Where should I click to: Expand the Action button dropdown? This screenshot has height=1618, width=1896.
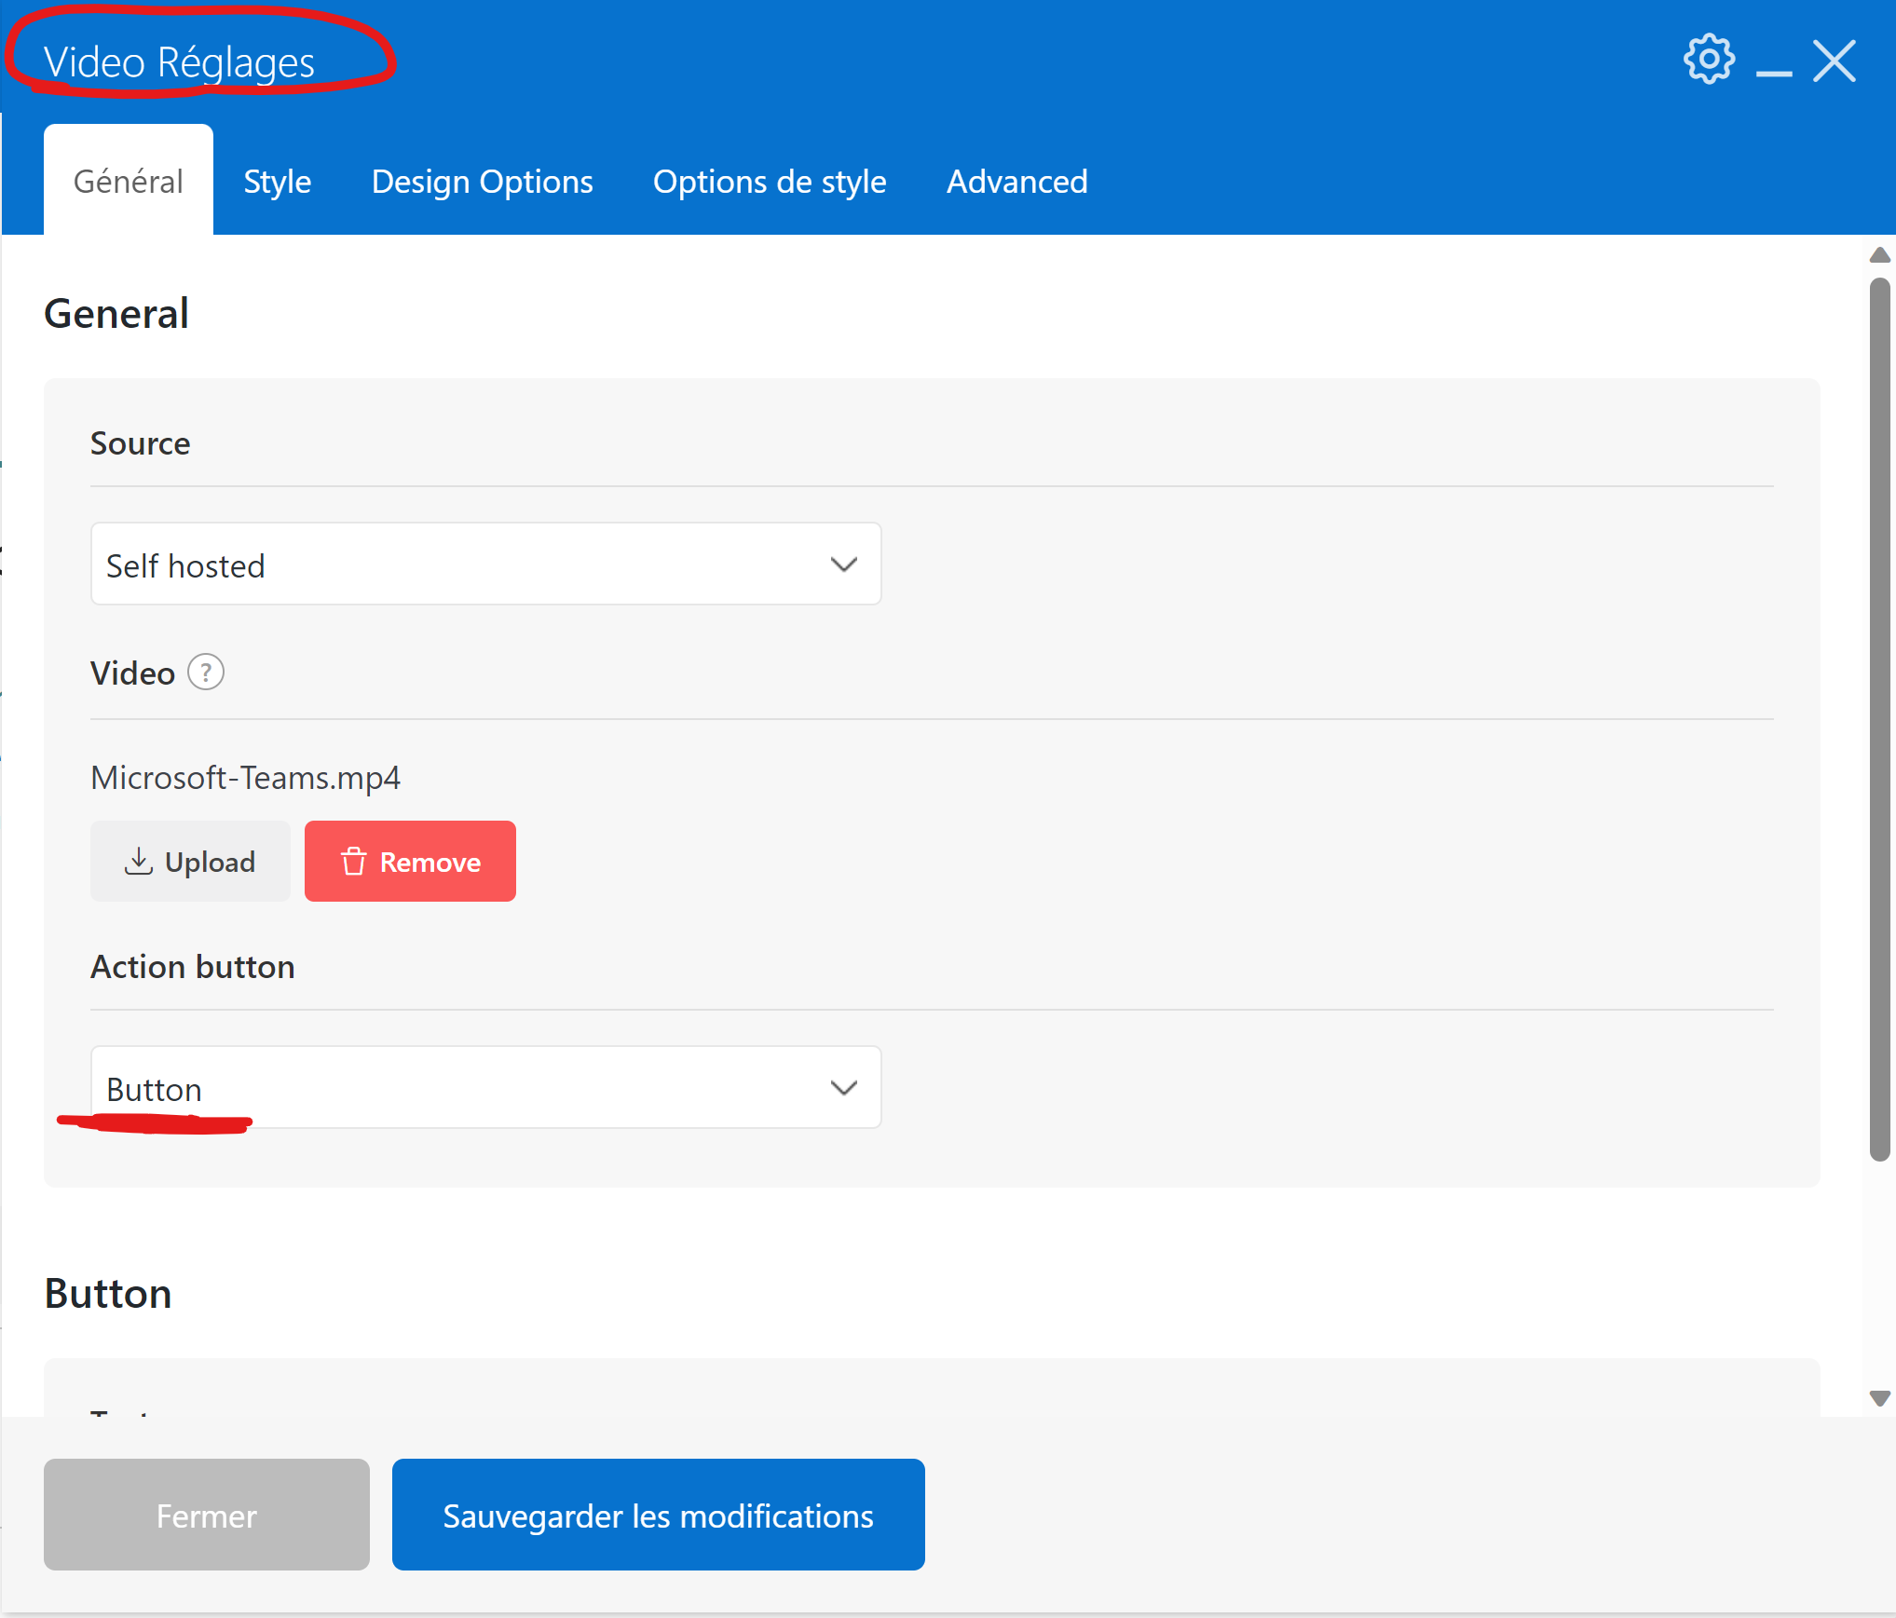pos(485,1087)
